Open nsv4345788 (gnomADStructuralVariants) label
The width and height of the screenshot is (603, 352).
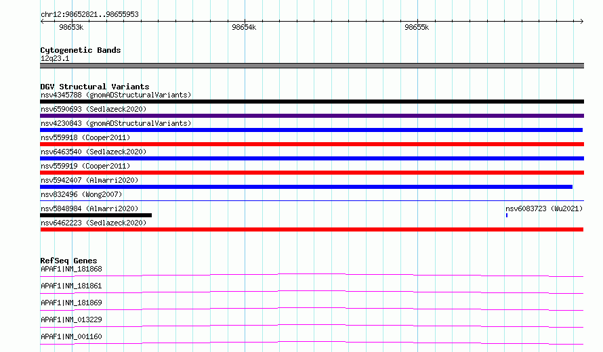pyautogui.click(x=116, y=95)
